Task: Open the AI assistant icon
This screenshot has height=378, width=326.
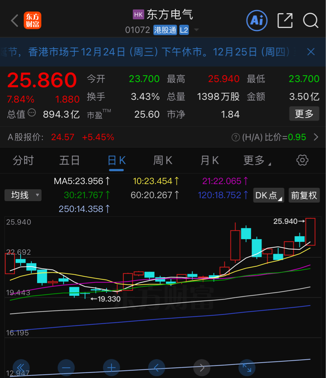Action: [x=257, y=21]
